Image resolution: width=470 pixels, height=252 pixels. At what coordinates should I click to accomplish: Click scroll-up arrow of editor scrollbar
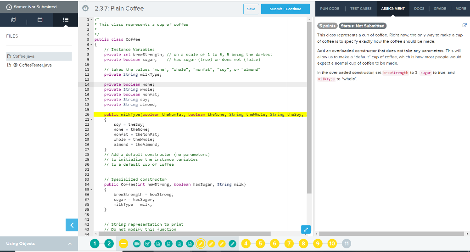pos(309,19)
